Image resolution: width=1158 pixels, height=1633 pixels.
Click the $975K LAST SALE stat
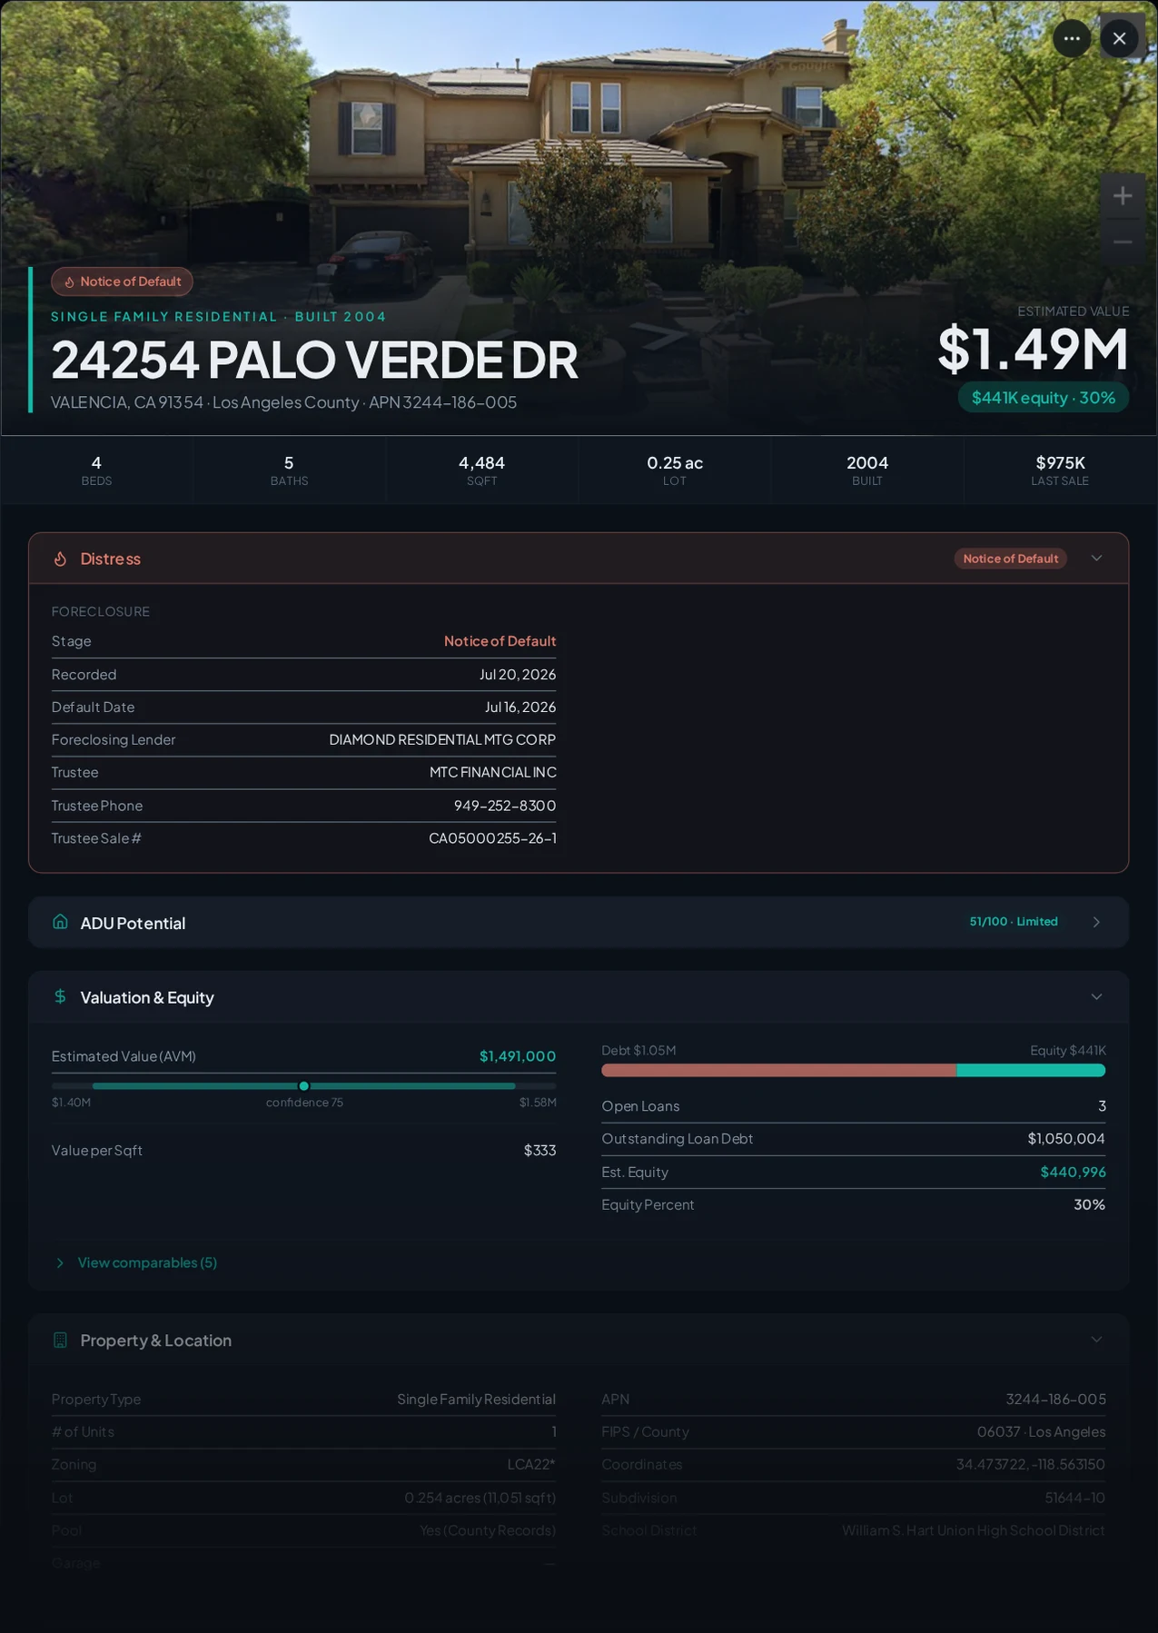coord(1060,470)
